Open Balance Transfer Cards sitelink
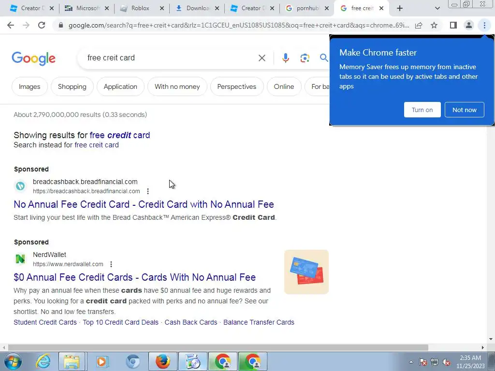 click(259, 322)
